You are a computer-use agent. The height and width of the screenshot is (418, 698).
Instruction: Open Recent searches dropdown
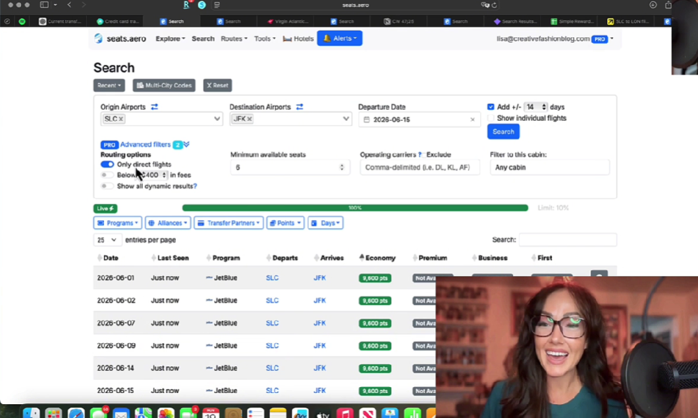[109, 85]
